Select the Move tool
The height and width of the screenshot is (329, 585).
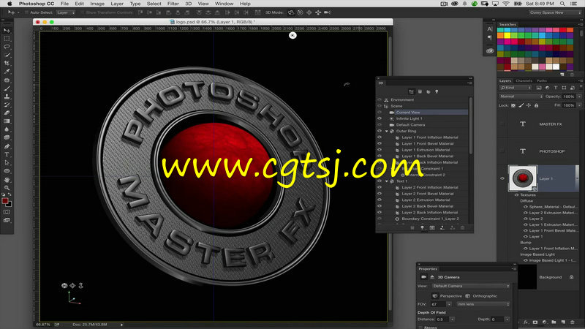(x=7, y=31)
